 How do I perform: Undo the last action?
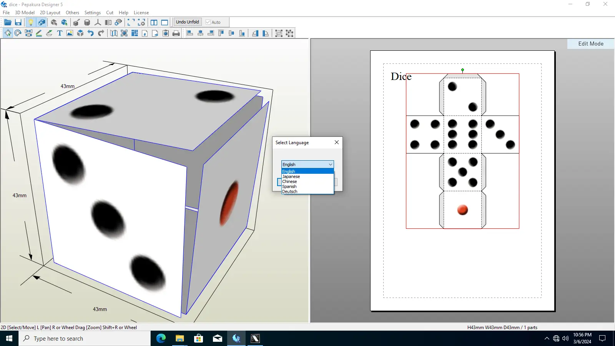(91, 33)
